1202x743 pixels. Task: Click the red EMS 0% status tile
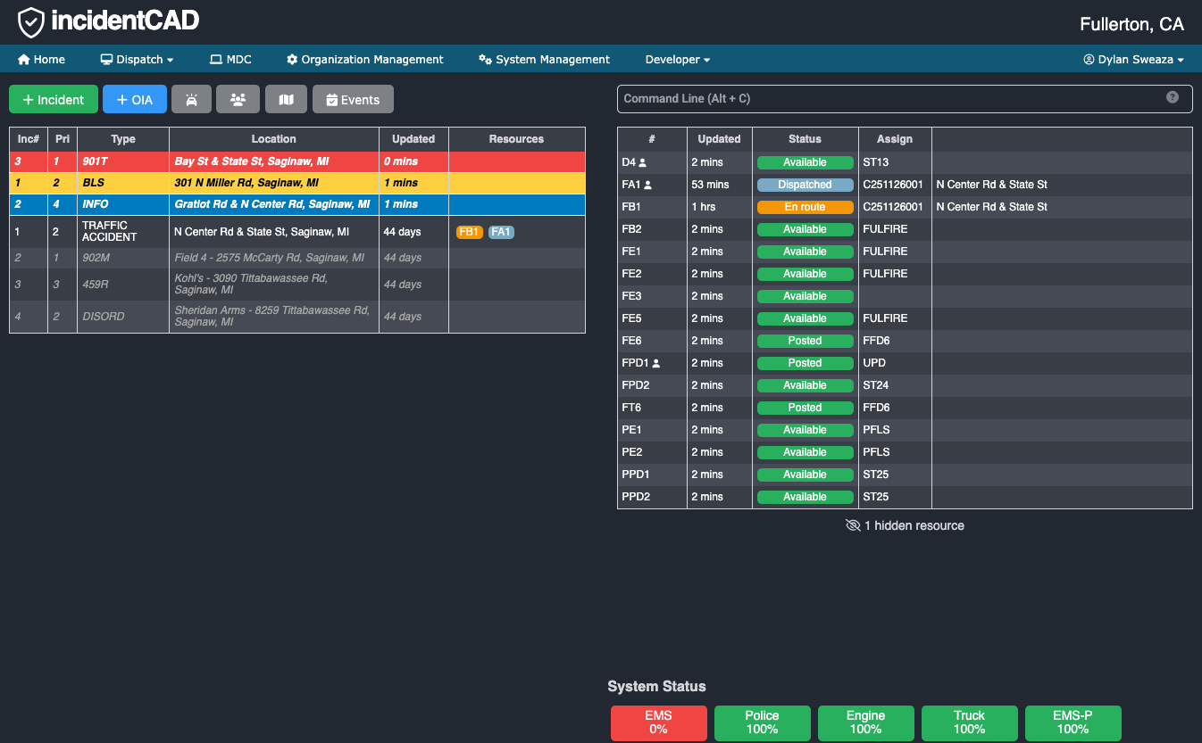pyautogui.click(x=658, y=722)
